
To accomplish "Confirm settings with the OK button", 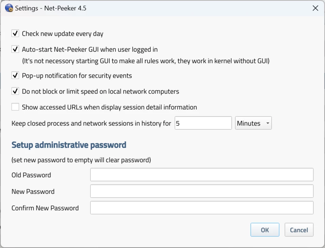I will pos(265,230).
